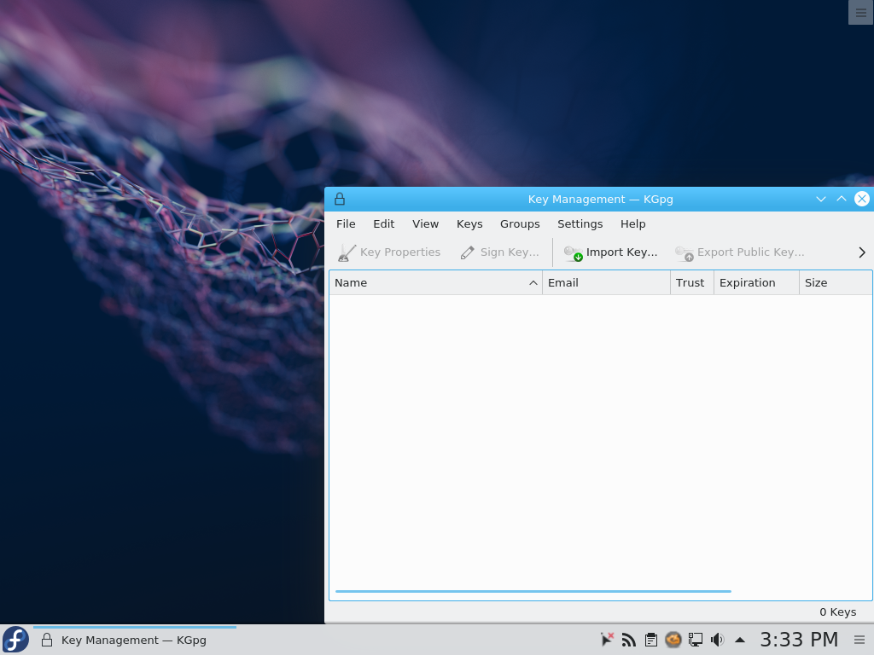The image size is (874, 655).
Task: Open the Edit menu
Action: (x=383, y=224)
